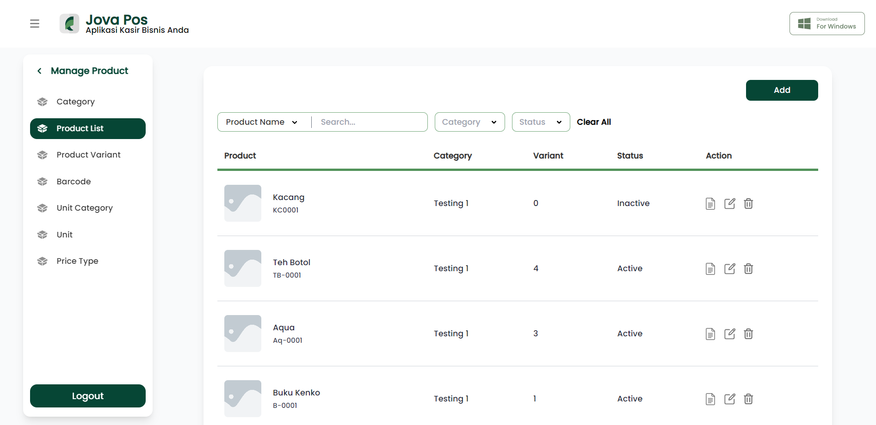The width and height of the screenshot is (876, 425).
Task: Click Download For Windows button
Action: click(827, 24)
